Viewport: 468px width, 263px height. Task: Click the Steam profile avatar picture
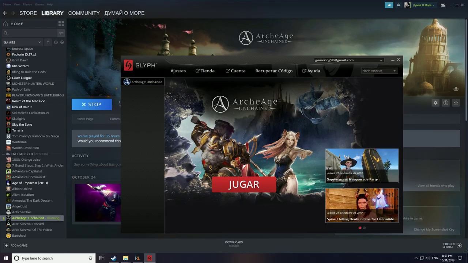click(407, 5)
